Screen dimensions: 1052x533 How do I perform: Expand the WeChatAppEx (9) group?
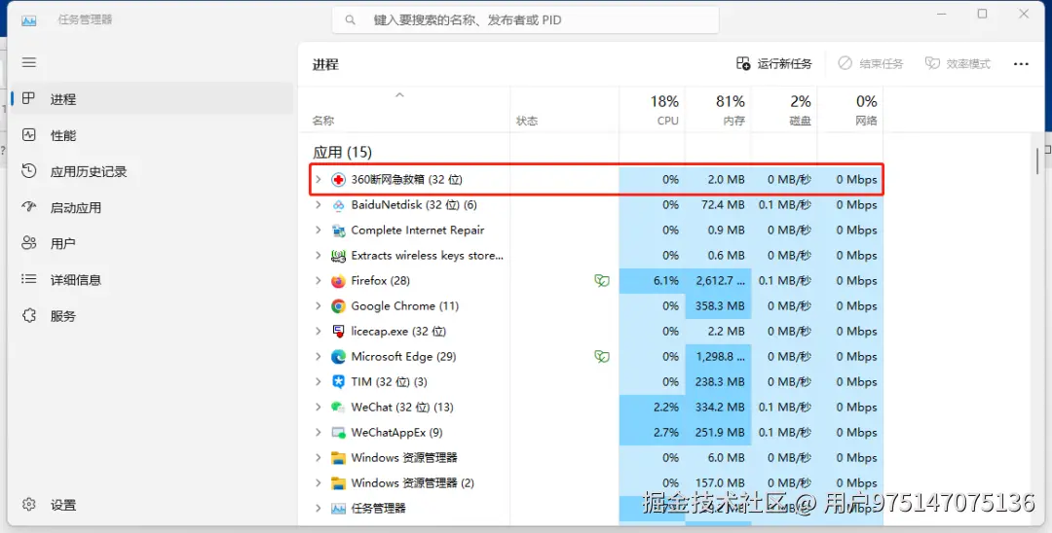319,433
